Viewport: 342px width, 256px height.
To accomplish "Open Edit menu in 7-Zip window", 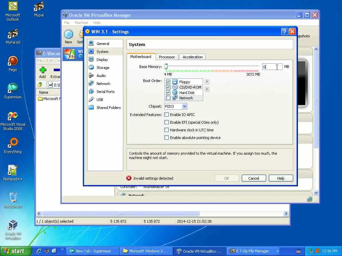I will point(49,61).
